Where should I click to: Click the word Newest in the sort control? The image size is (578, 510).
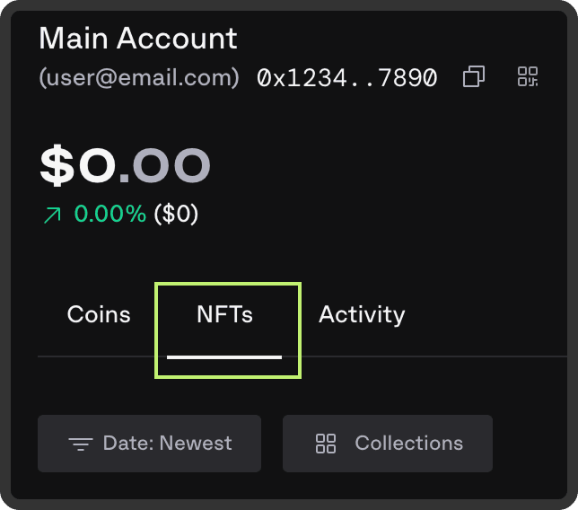coord(196,444)
